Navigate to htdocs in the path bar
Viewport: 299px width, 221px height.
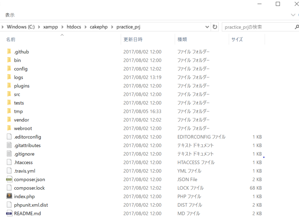tap(74, 27)
